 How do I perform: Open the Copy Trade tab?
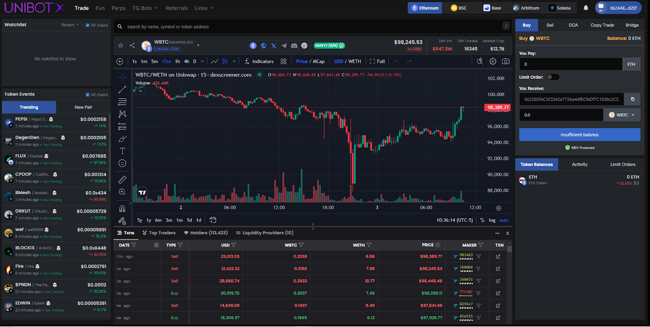(602, 25)
